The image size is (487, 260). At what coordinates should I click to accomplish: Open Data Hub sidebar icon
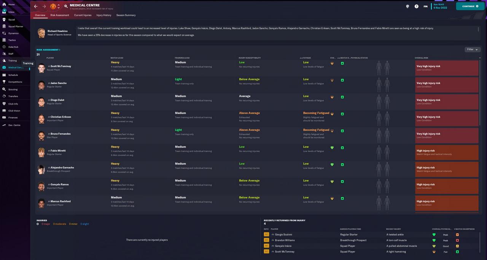[4, 47]
